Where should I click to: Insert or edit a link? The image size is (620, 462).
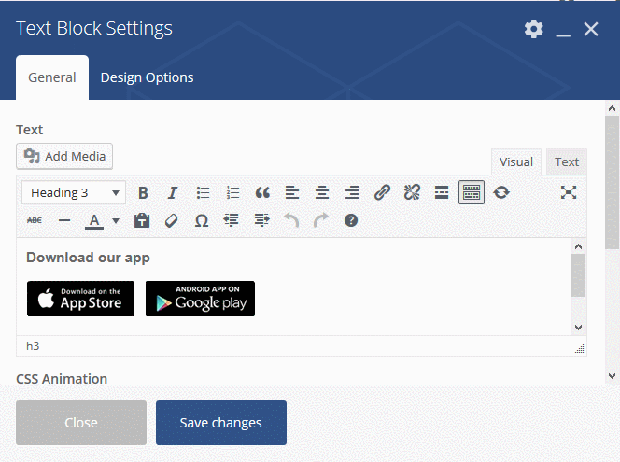[x=382, y=193]
